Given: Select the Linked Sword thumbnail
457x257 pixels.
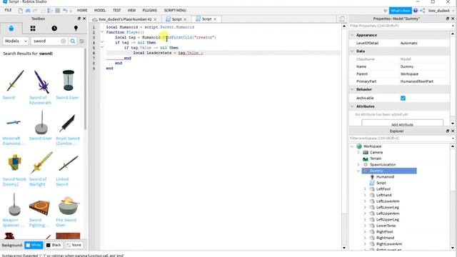Looking at the screenshot, I should coord(69,163).
